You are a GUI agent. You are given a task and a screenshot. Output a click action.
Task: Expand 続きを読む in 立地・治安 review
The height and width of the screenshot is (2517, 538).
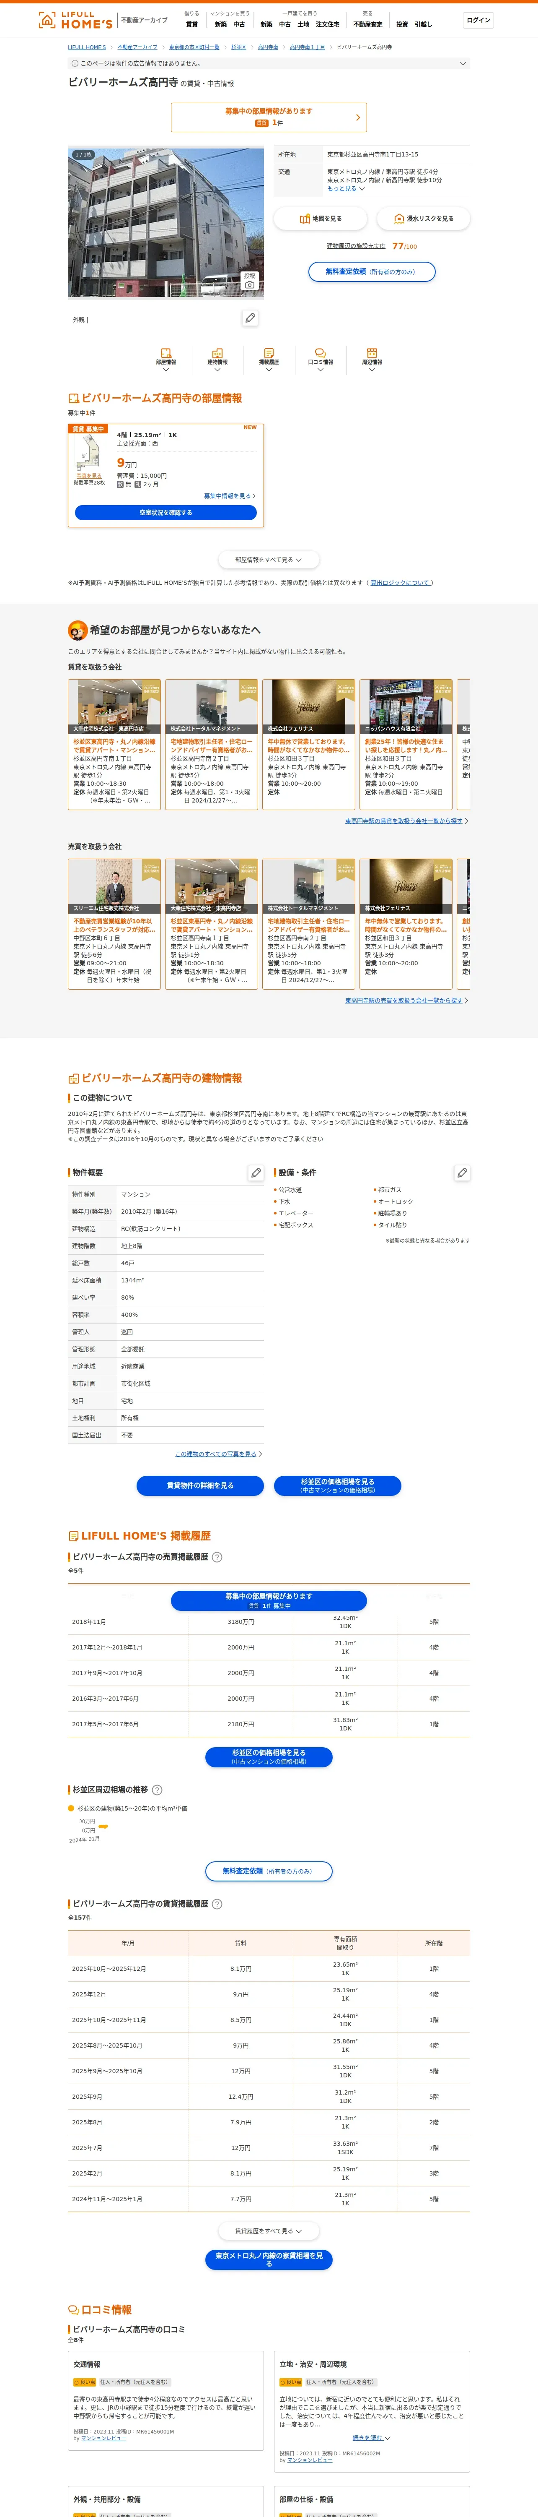tap(371, 2437)
